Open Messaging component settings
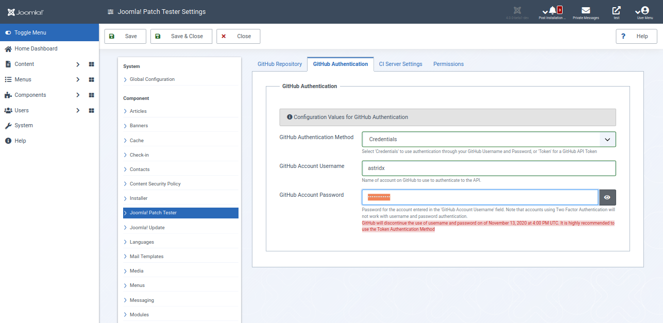Screen dimensions: 663x323 (181, 300)
